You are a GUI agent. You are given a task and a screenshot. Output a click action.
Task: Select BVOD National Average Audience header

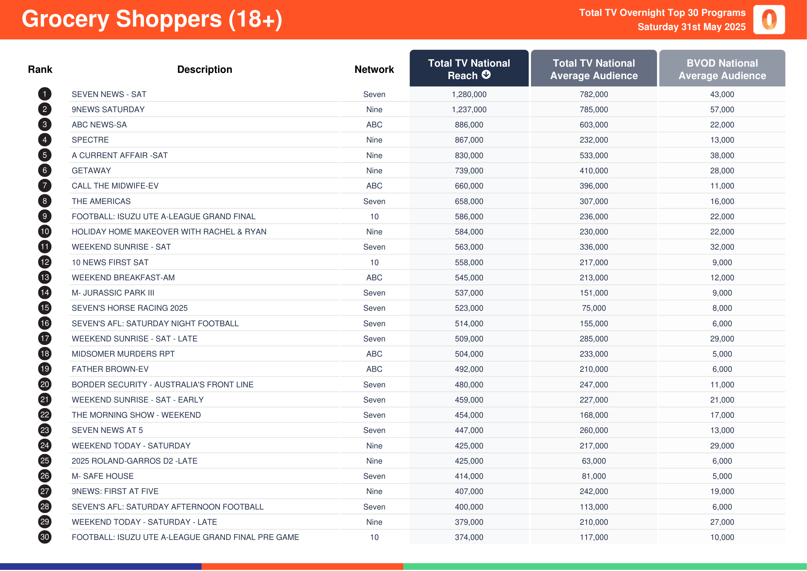point(722,69)
